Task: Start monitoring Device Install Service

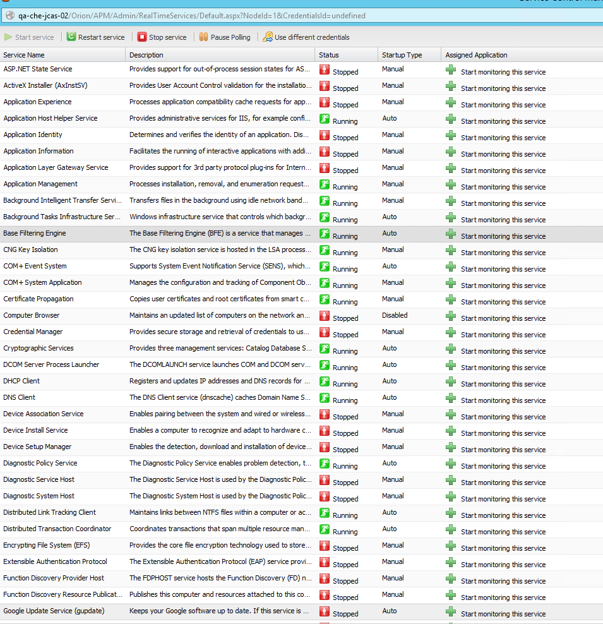Action: pyautogui.click(x=503, y=433)
